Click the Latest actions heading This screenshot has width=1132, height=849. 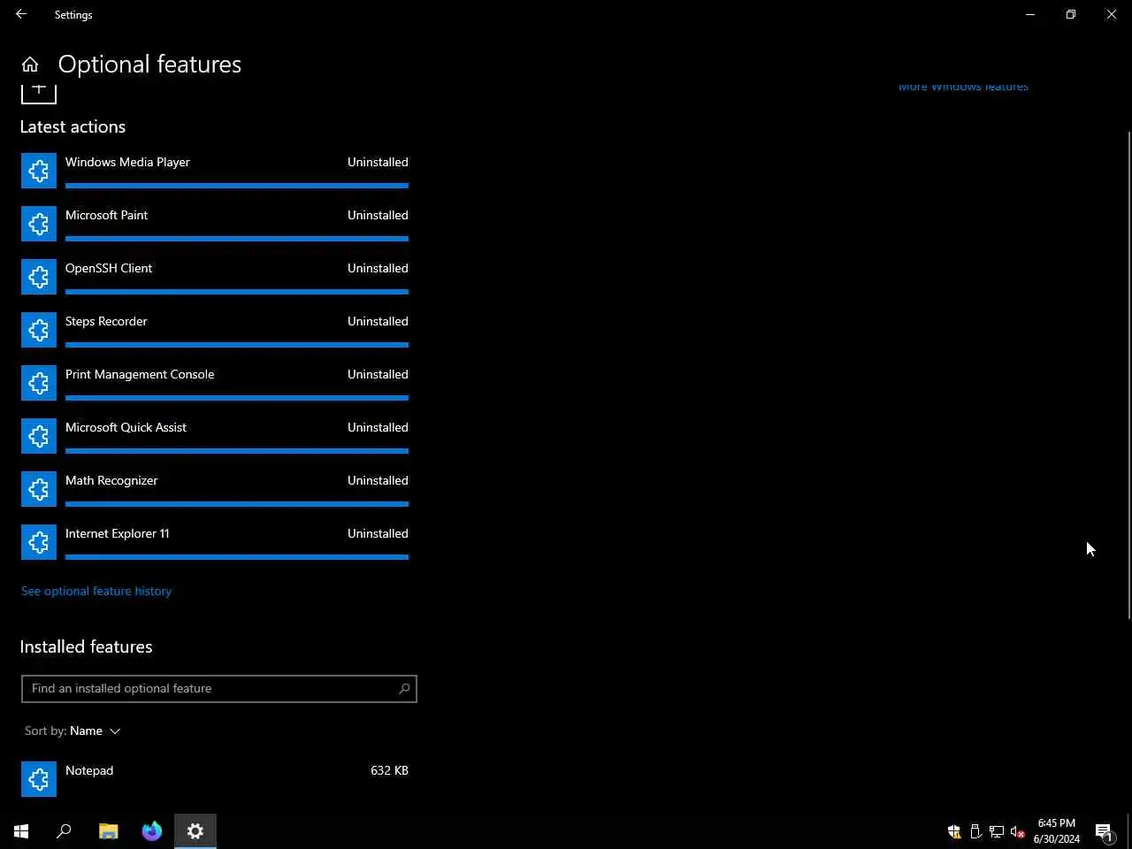(73, 127)
